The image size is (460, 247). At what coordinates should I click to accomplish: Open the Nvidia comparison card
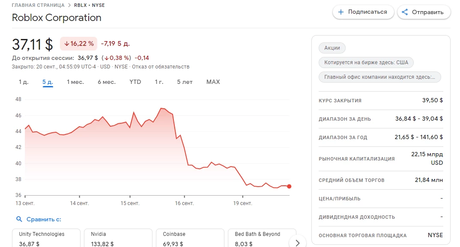pos(118,238)
